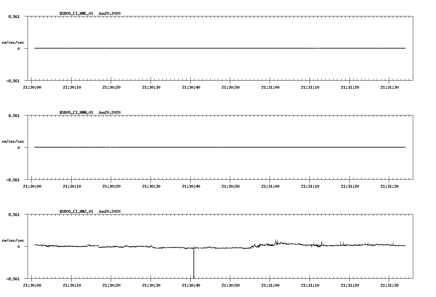Click the flat HNE waveform trace
The image size is (436, 297).
[220, 48]
